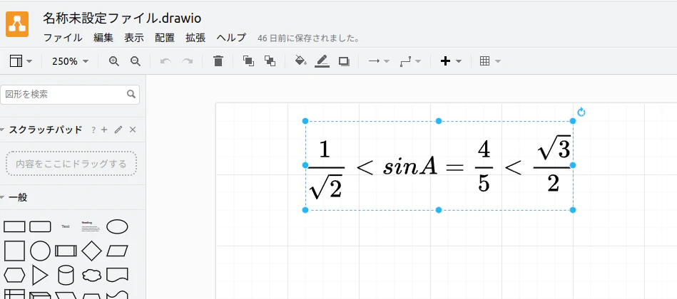Select the cloud shape

click(91, 275)
